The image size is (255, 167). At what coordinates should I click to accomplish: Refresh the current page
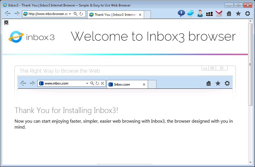click(x=81, y=14)
